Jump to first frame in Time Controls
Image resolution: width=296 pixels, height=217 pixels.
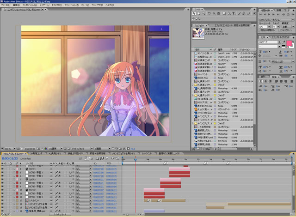[260, 14]
